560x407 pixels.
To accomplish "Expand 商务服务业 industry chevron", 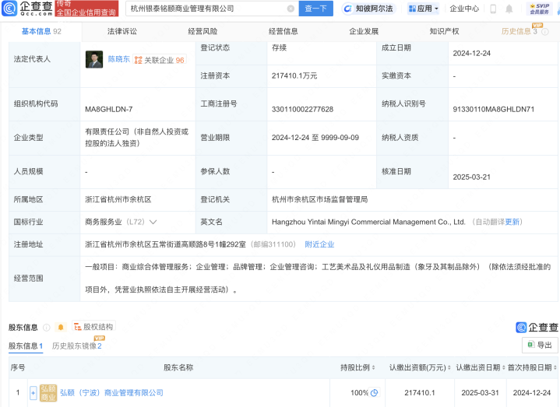I will point(153,222).
